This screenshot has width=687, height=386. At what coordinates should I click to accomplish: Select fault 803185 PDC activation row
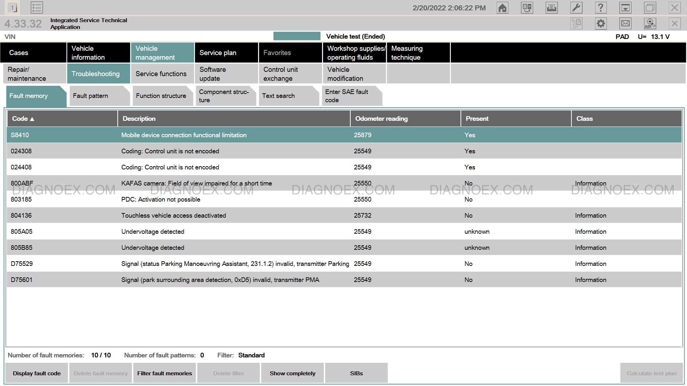tap(344, 199)
